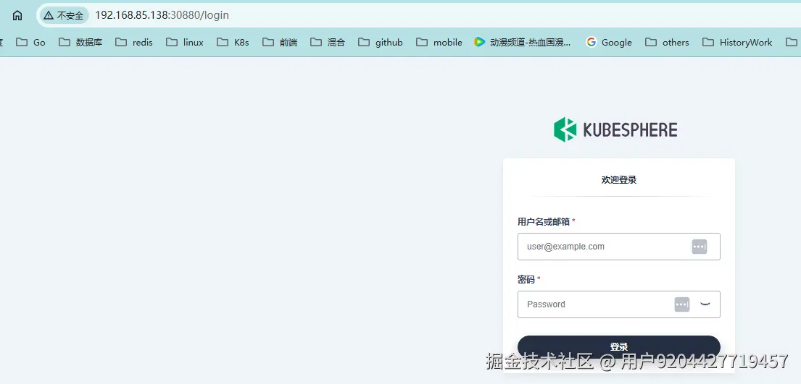The image size is (801, 384).
Task: Click the password manager icon in Password field
Action: (x=682, y=304)
